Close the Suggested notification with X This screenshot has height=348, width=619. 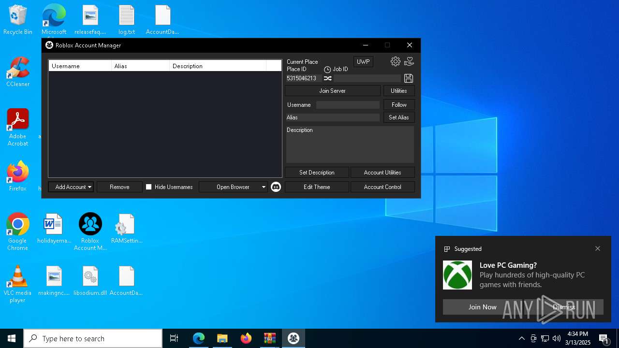point(598,248)
